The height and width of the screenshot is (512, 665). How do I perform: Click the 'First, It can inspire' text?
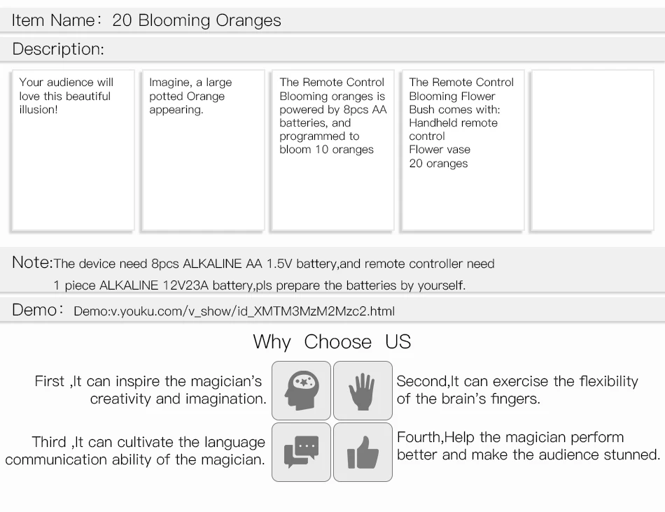pos(150,390)
